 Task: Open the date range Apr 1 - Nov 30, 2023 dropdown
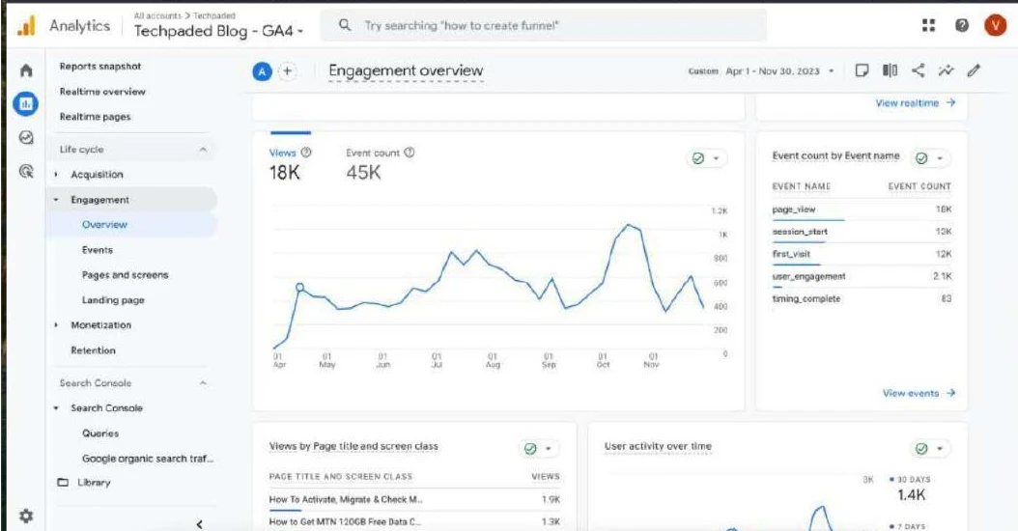pos(779,71)
